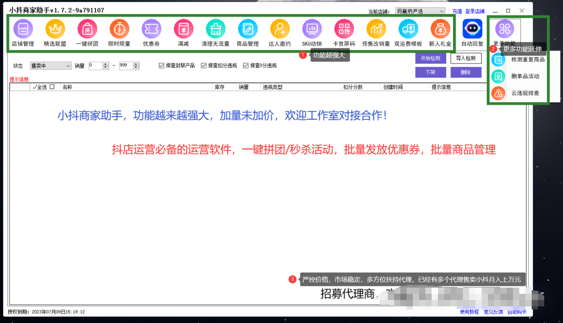Open SKU动销 tool icon
This screenshot has width=563, height=323.
(312, 29)
